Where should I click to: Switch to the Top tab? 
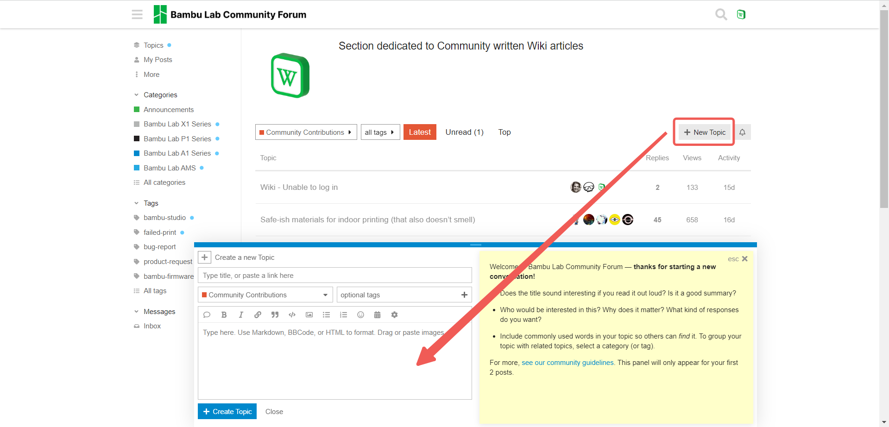(504, 132)
